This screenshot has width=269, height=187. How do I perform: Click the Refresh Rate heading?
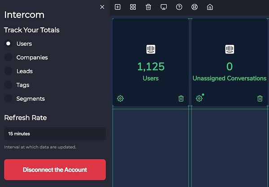26,117
